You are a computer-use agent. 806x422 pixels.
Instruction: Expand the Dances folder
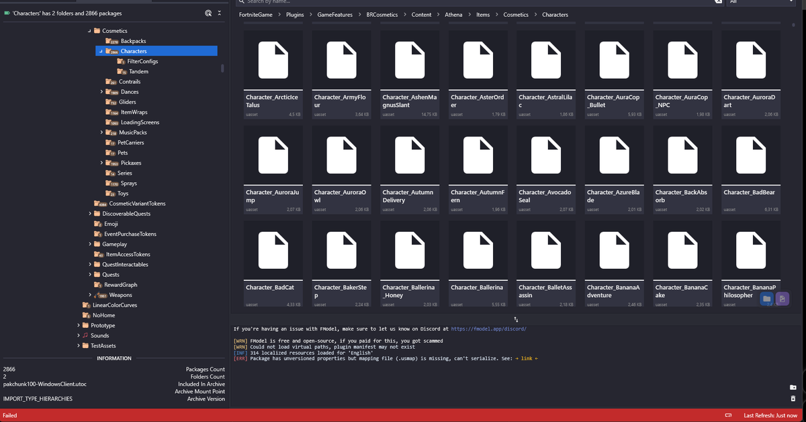(103, 92)
